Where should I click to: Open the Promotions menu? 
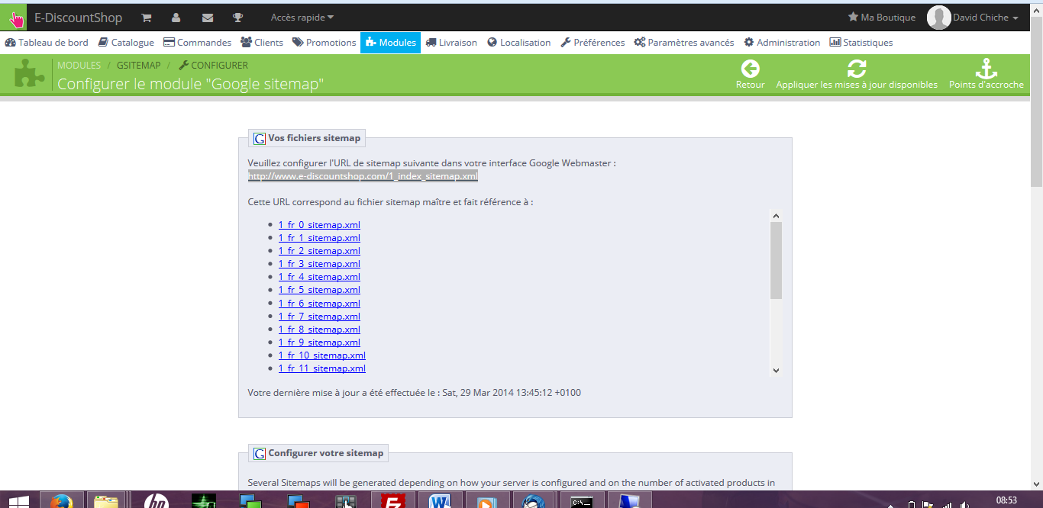[x=324, y=43]
